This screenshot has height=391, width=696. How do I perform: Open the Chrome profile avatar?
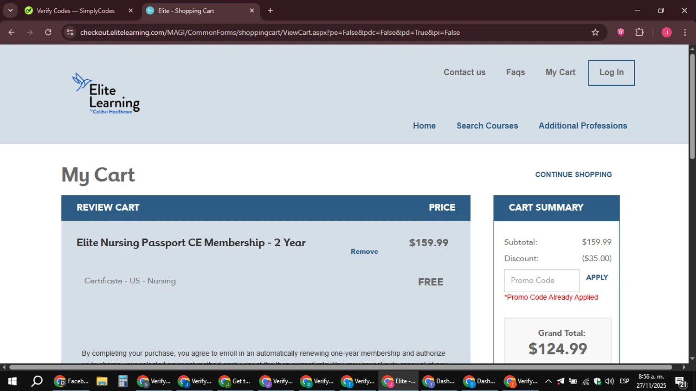666,32
